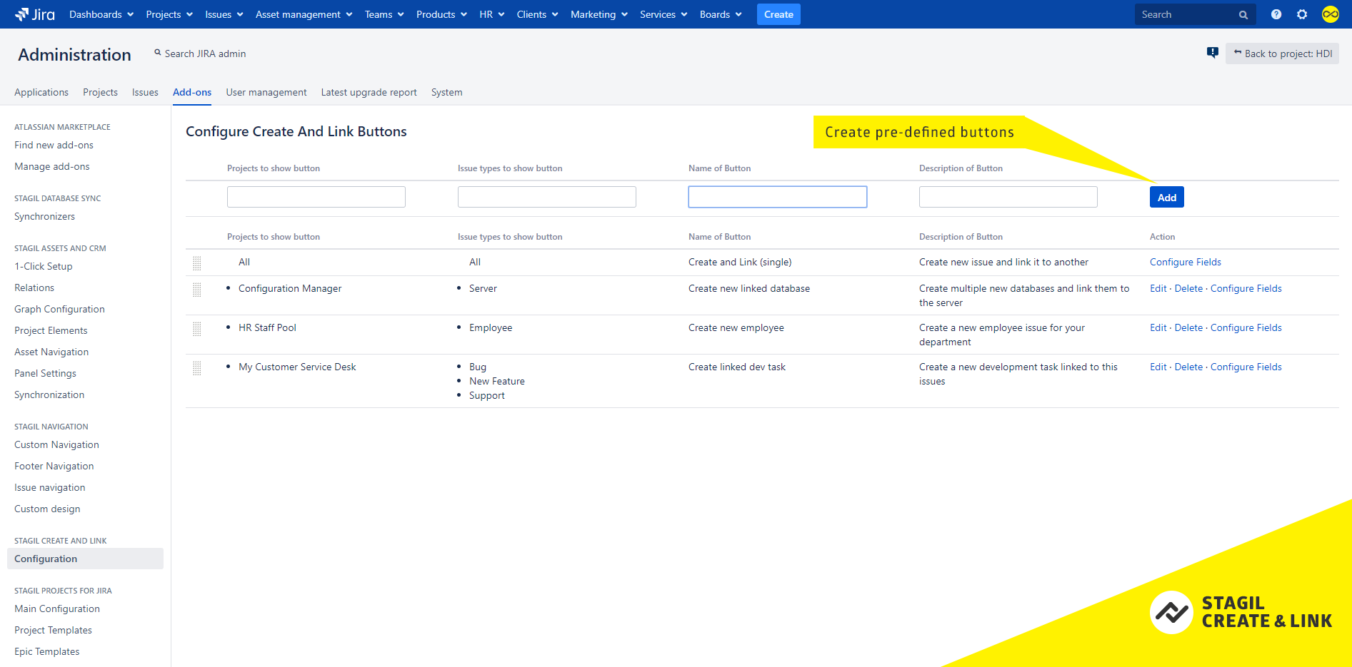Image resolution: width=1352 pixels, height=667 pixels.
Task: Click Back to project: HDI
Action: tap(1282, 54)
